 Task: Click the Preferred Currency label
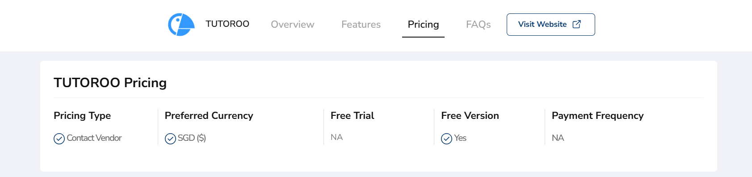209,116
